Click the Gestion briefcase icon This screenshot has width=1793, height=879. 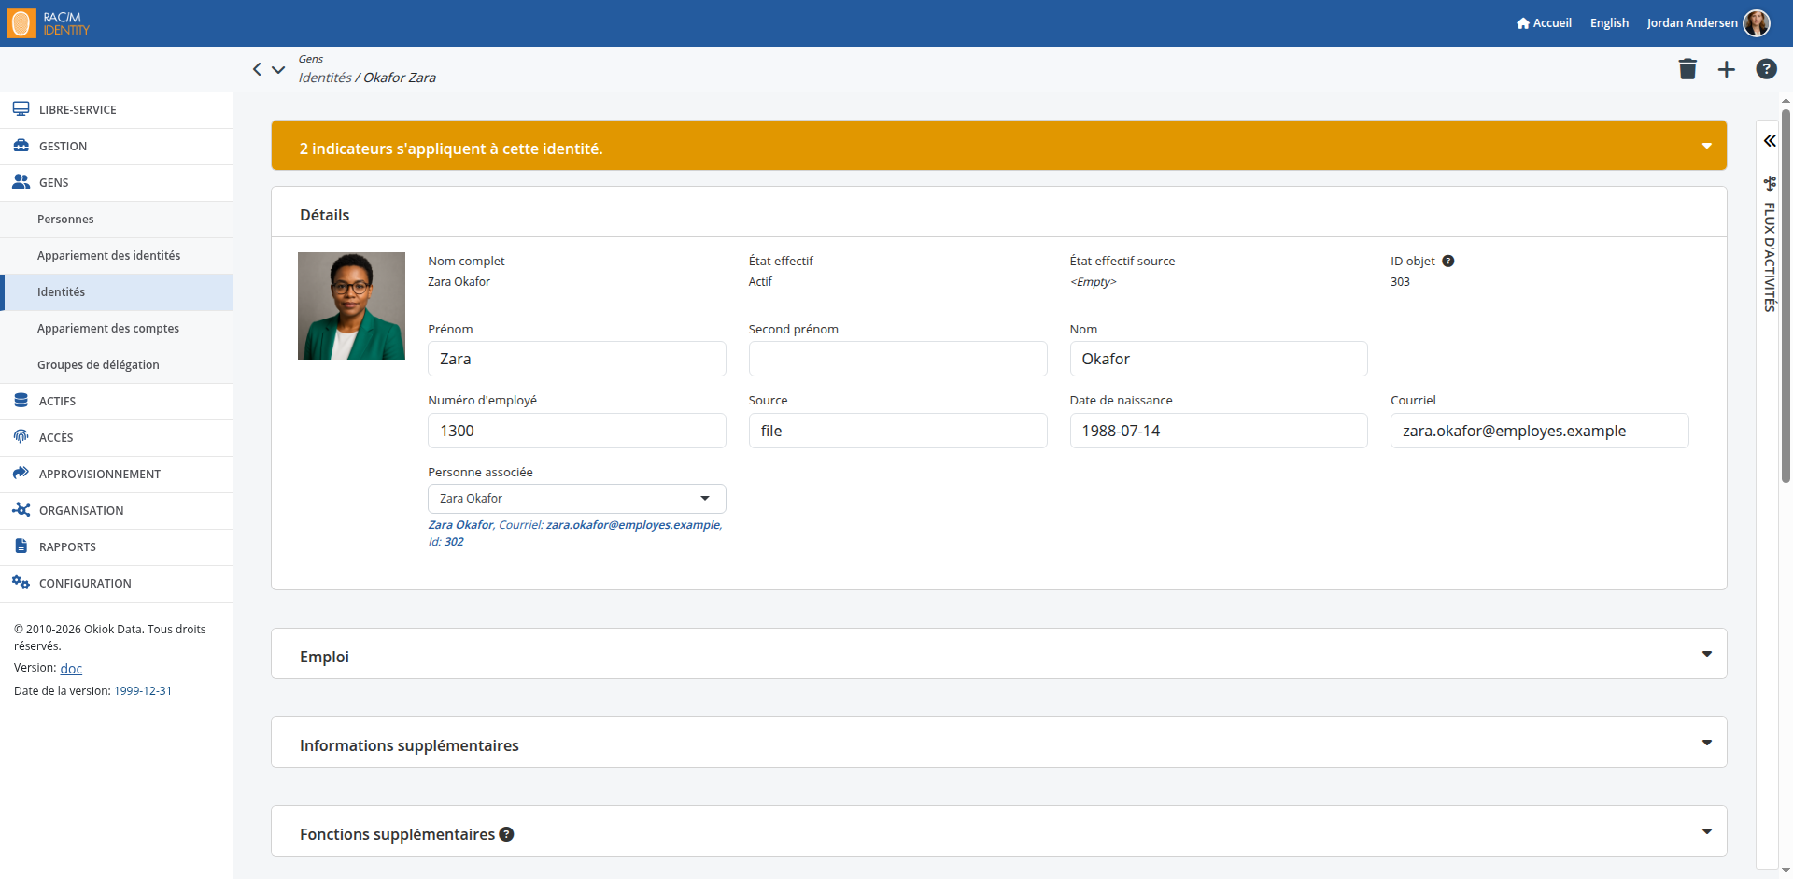[x=21, y=146]
